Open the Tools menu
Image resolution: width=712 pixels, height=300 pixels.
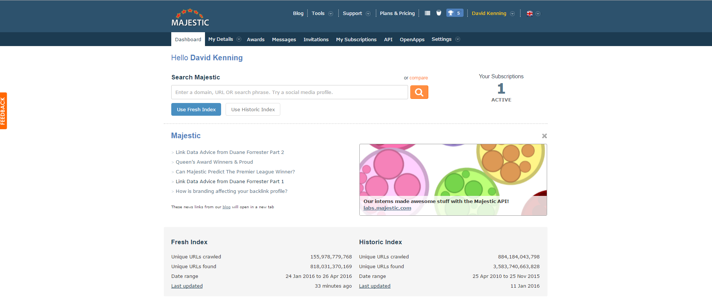318,13
